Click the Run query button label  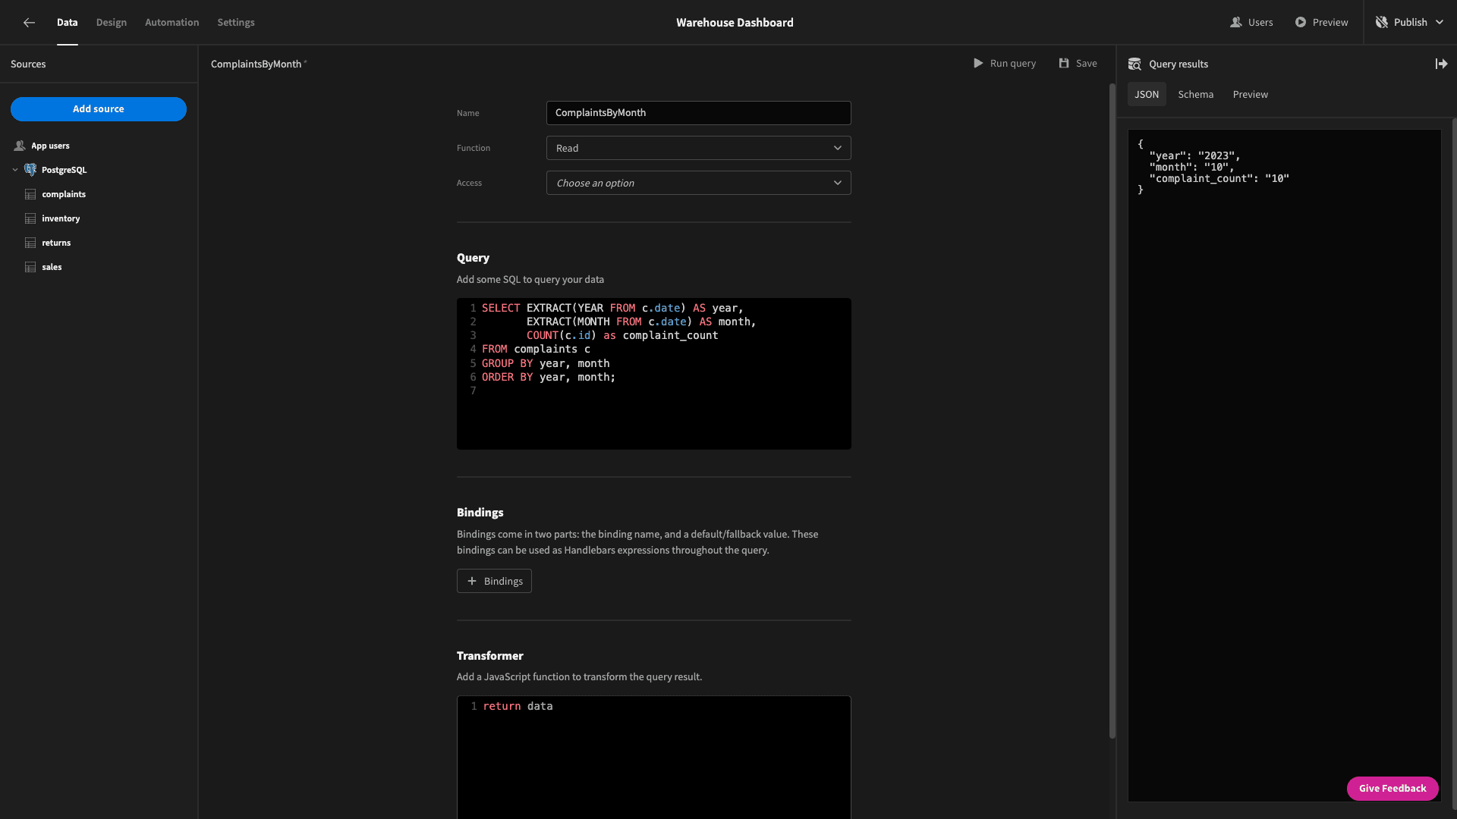coord(1013,64)
